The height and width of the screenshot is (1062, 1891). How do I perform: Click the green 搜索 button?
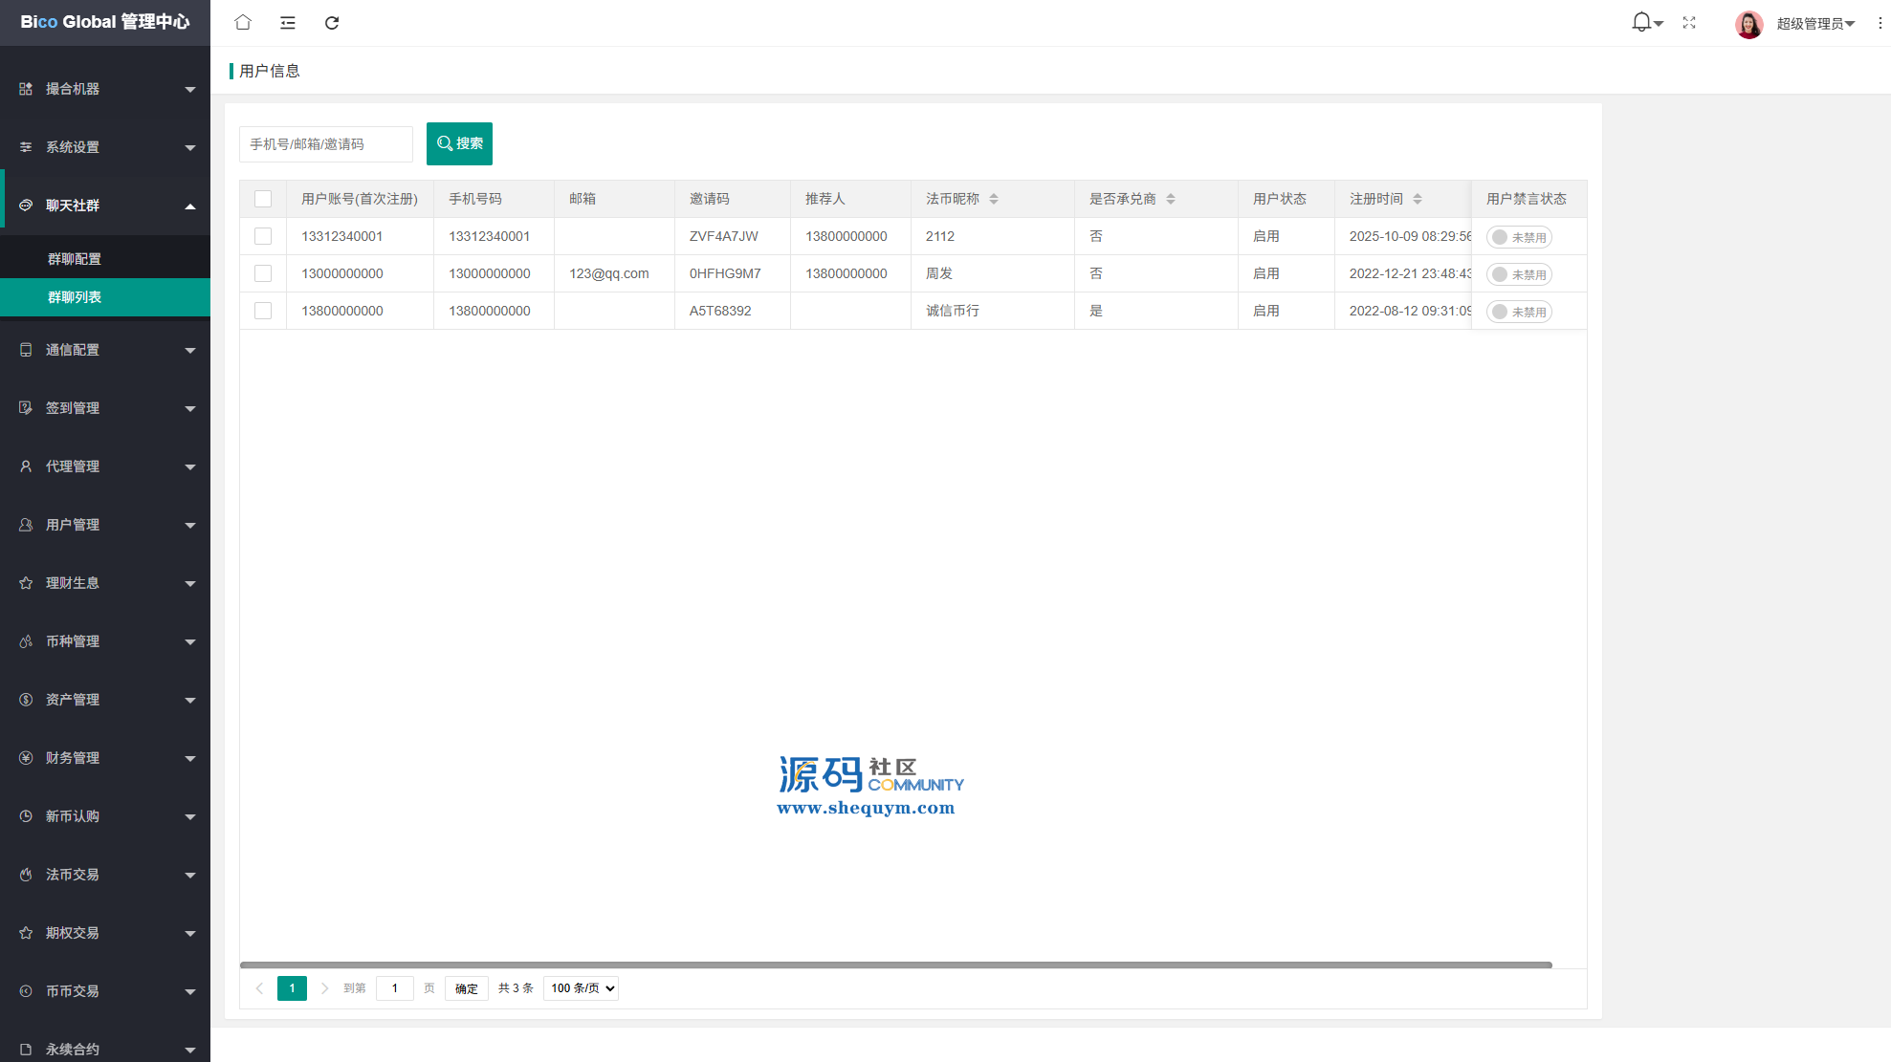pos(459,143)
